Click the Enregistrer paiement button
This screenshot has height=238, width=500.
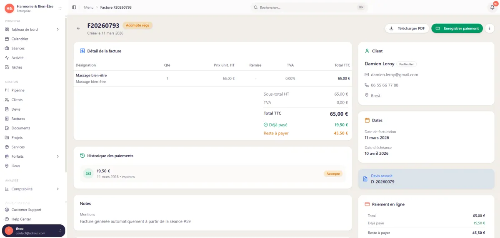coord(457,28)
